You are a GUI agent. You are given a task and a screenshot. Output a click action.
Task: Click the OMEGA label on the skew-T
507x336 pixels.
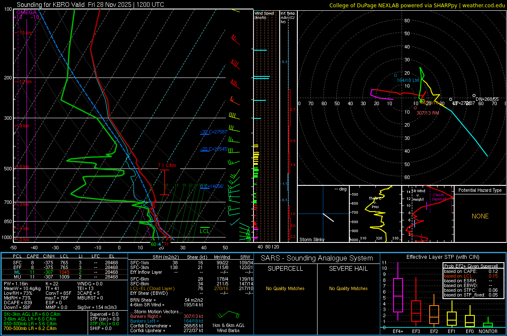(27, 12)
